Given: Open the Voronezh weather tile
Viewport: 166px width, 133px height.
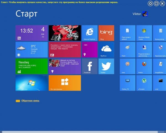Looking at the screenshot, I should pos(32,50).
